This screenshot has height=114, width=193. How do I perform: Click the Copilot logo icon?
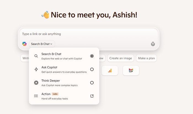[25, 44]
